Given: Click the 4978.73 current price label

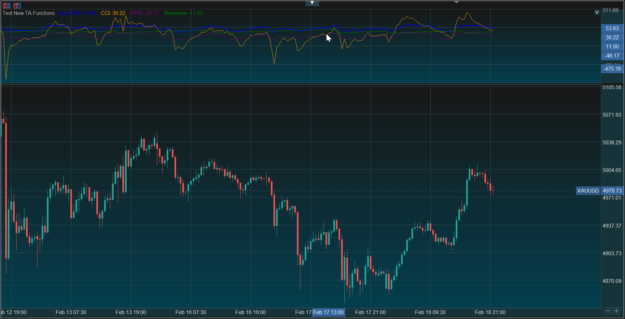Looking at the screenshot, I should pyautogui.click(x=612, y=191).
